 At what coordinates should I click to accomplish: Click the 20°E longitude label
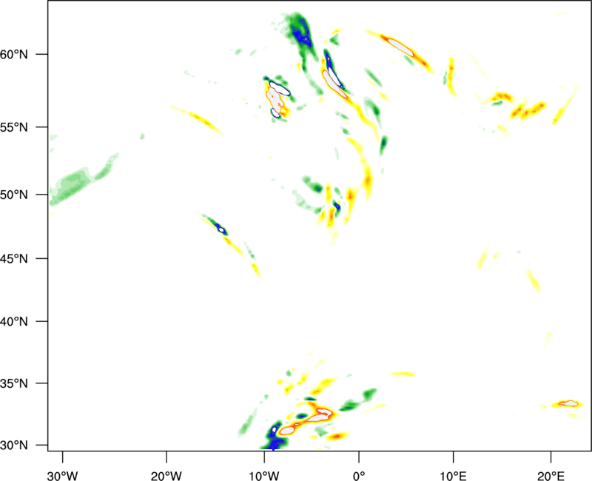[x=551, y=476]
